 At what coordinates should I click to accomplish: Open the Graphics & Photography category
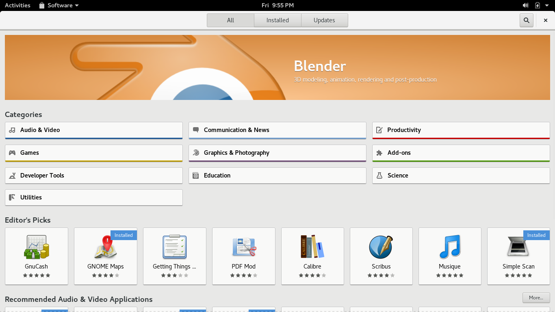pyautogui.click(x=277, y=153)
